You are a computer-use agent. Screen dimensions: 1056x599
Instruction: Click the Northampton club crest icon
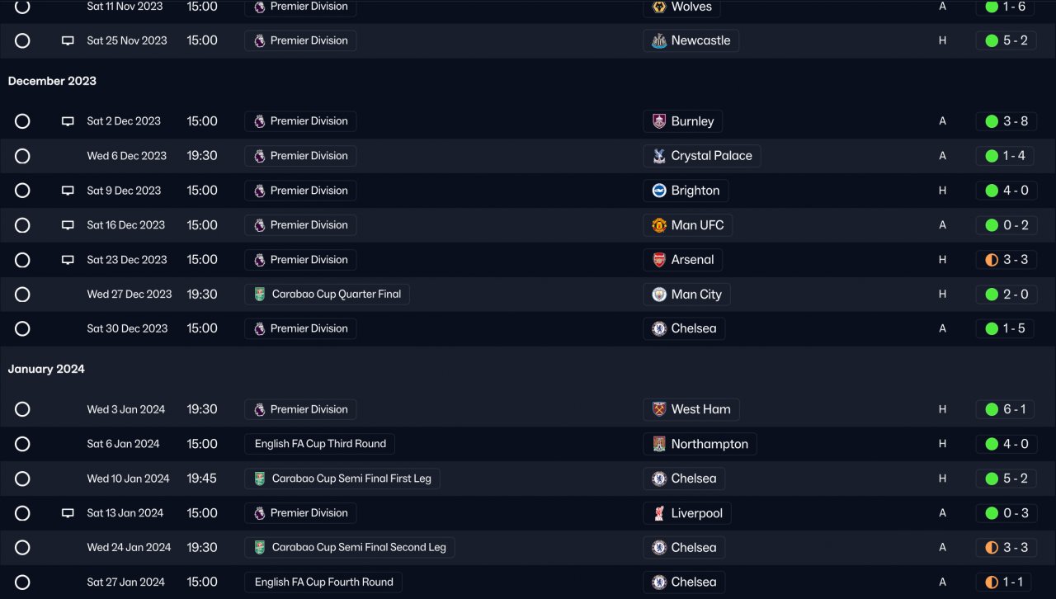pos(658,444)
